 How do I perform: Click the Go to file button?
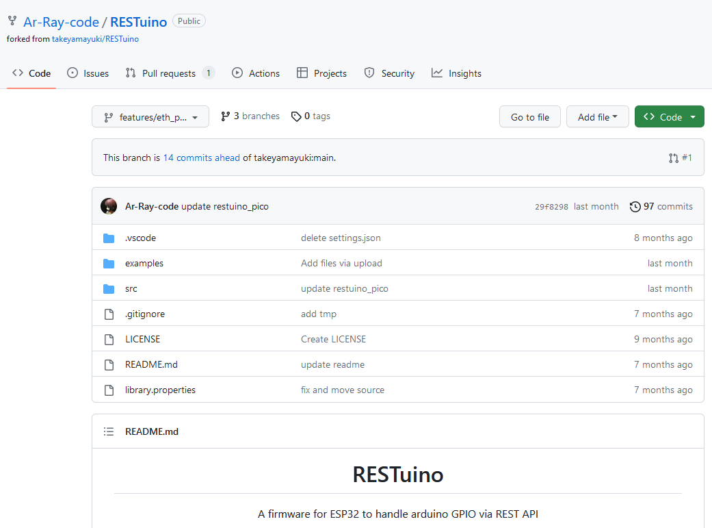click(x=530, y=117)
